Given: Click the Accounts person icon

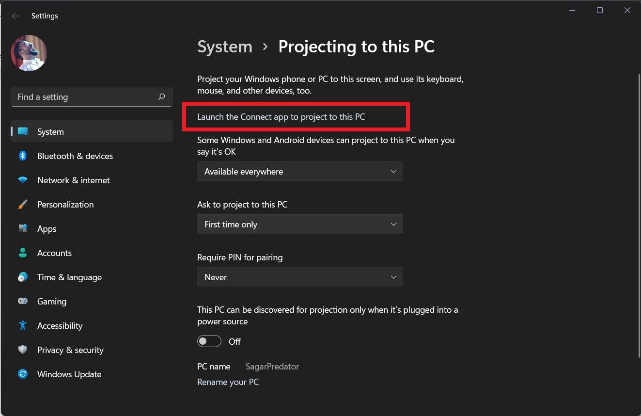Looking at the screenshot, I should point(23,253).
